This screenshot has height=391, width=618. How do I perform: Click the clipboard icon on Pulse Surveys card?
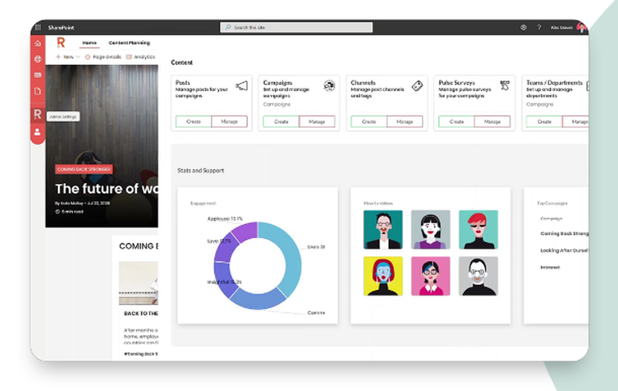(504, 86)
